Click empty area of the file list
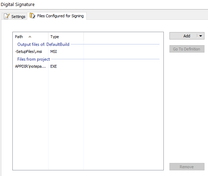 [88, 119]
